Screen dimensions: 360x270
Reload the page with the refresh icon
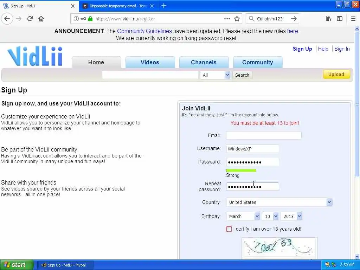tap(30, 19)
